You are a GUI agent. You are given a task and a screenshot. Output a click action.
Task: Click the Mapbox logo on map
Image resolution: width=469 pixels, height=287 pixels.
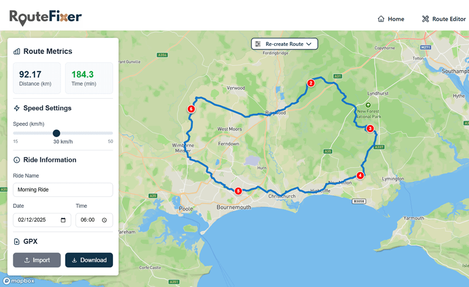19,281
